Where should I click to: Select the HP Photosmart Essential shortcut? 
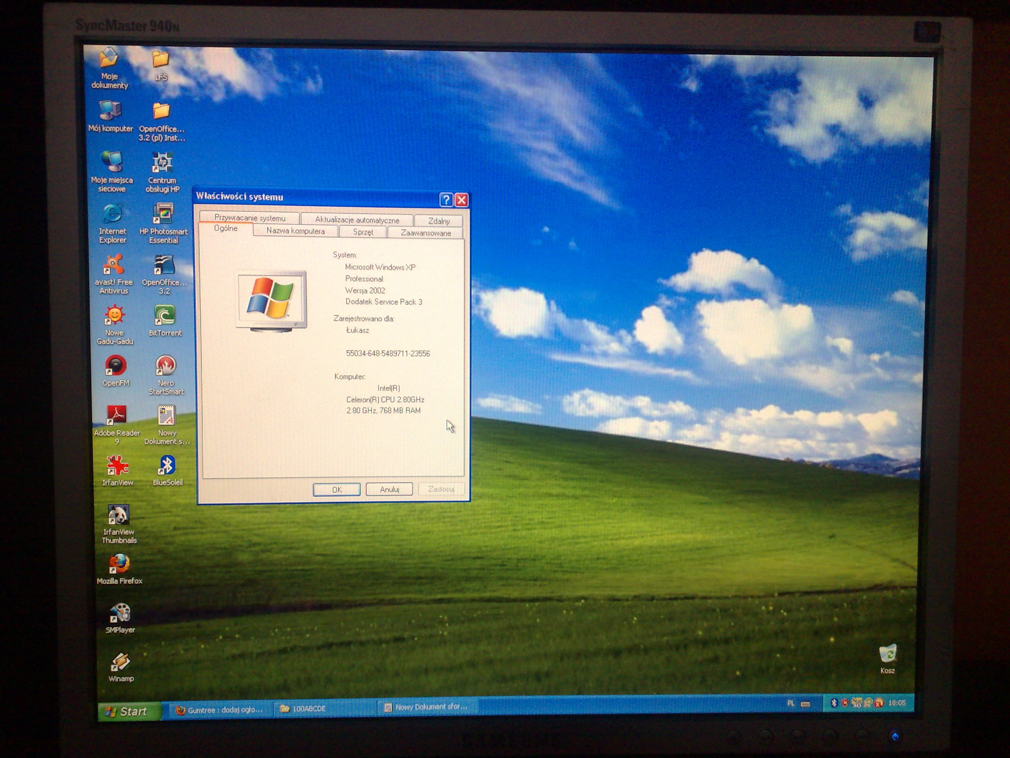coord(164,224)
